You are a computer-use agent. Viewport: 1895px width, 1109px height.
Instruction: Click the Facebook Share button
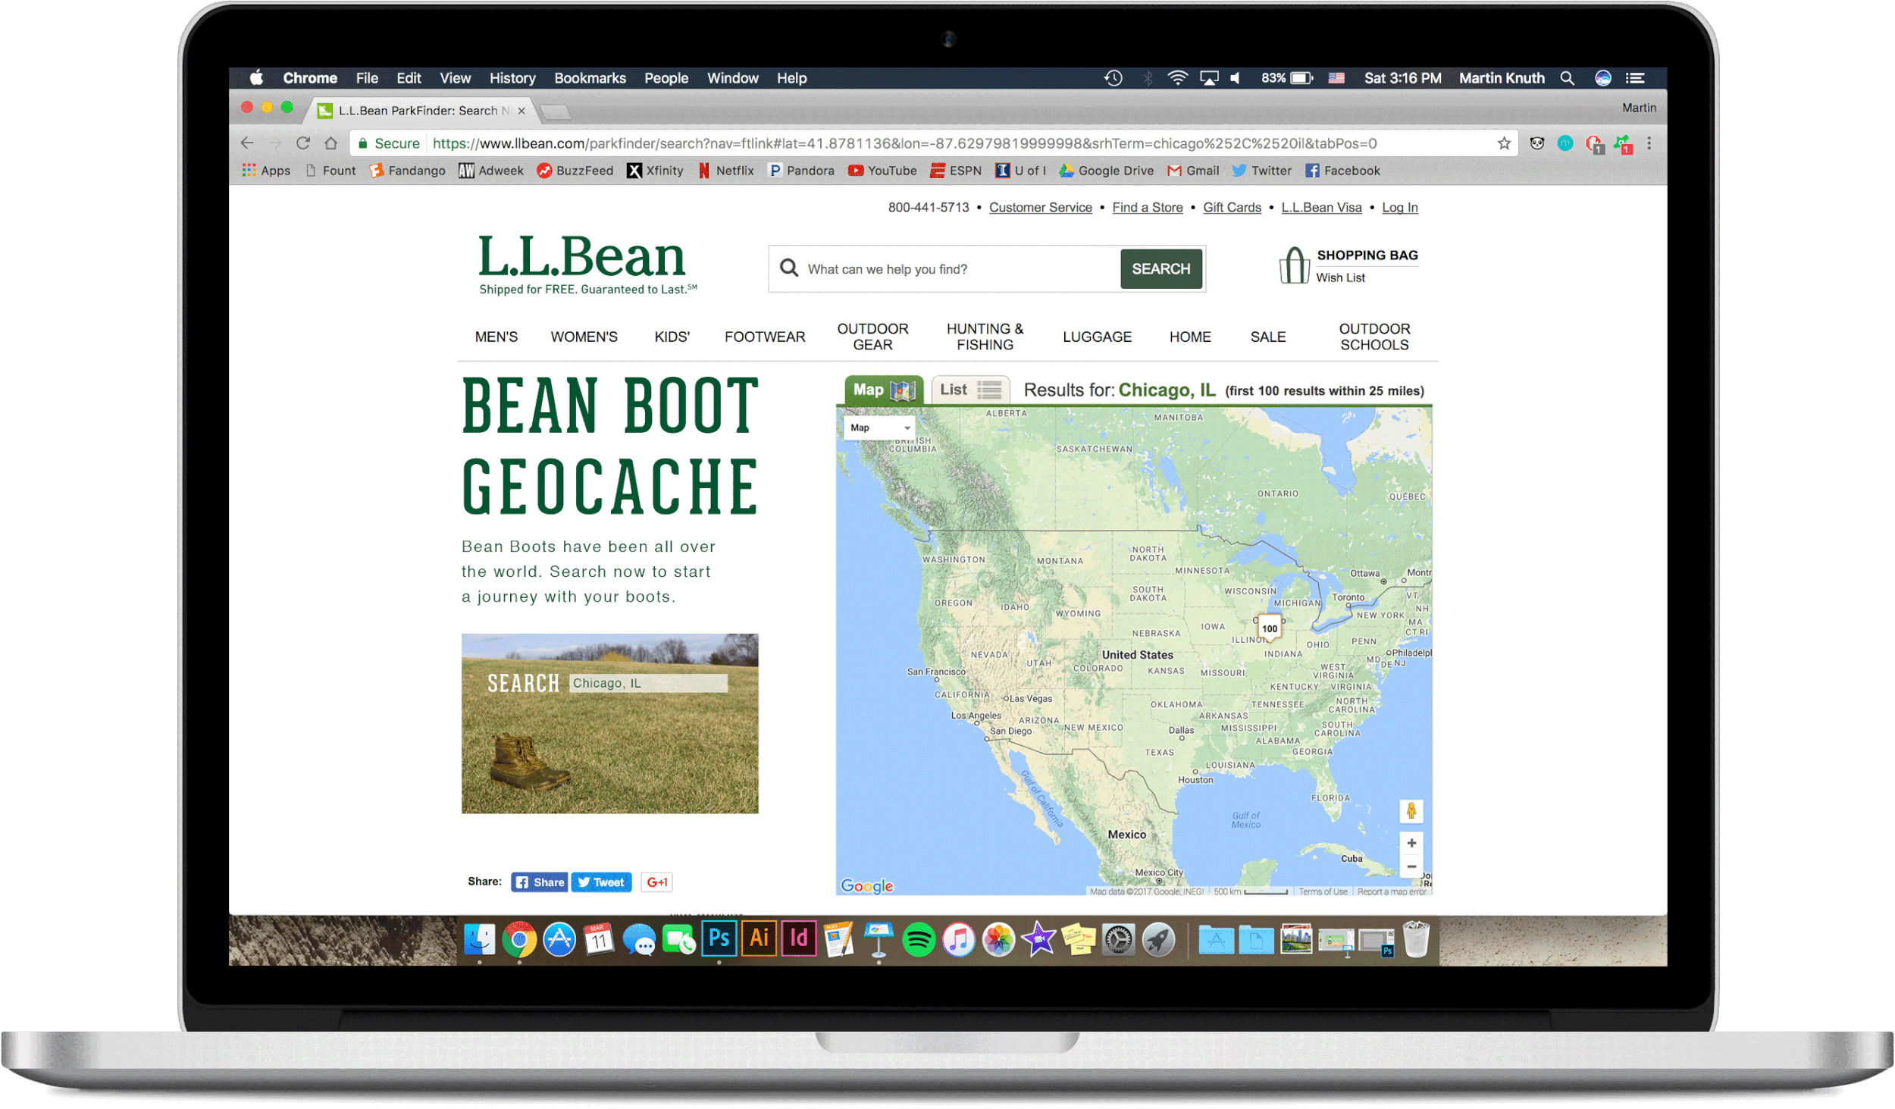pos(538,882)
